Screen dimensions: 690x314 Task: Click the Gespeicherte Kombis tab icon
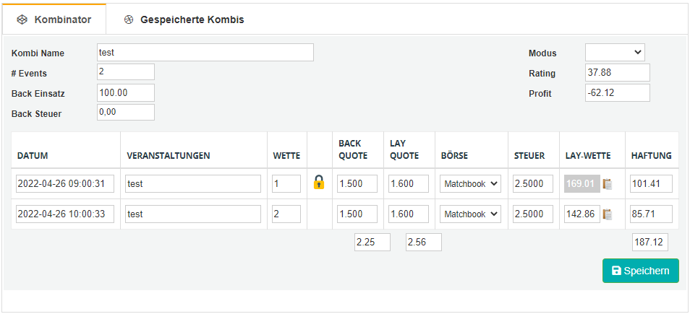coord(129,19)
